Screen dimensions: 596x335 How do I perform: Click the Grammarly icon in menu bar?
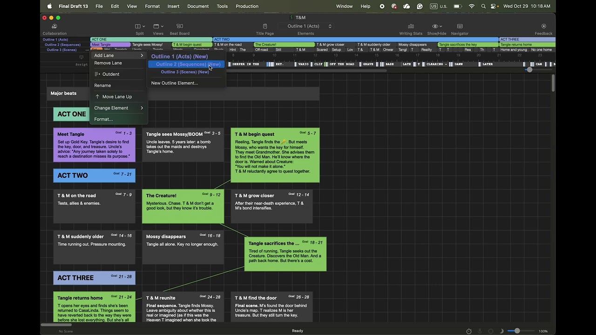tap(420, 6)
